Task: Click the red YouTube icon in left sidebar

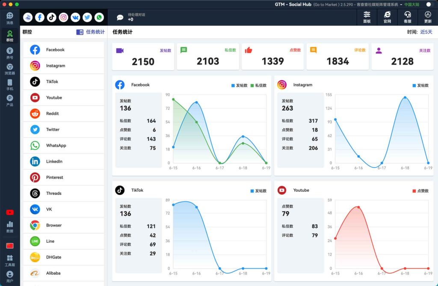Action: click(x=10, y=212)
